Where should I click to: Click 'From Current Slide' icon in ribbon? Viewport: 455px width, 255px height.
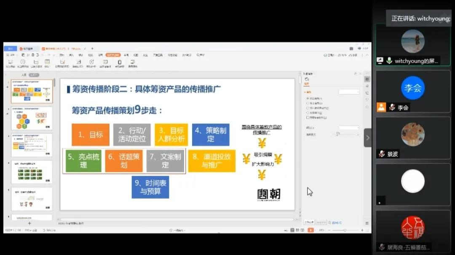pos(23,63)
